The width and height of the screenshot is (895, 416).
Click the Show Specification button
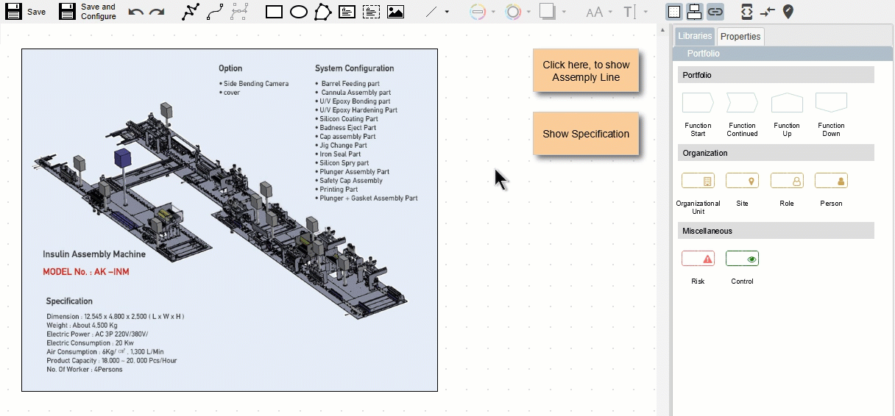(586, 134)
